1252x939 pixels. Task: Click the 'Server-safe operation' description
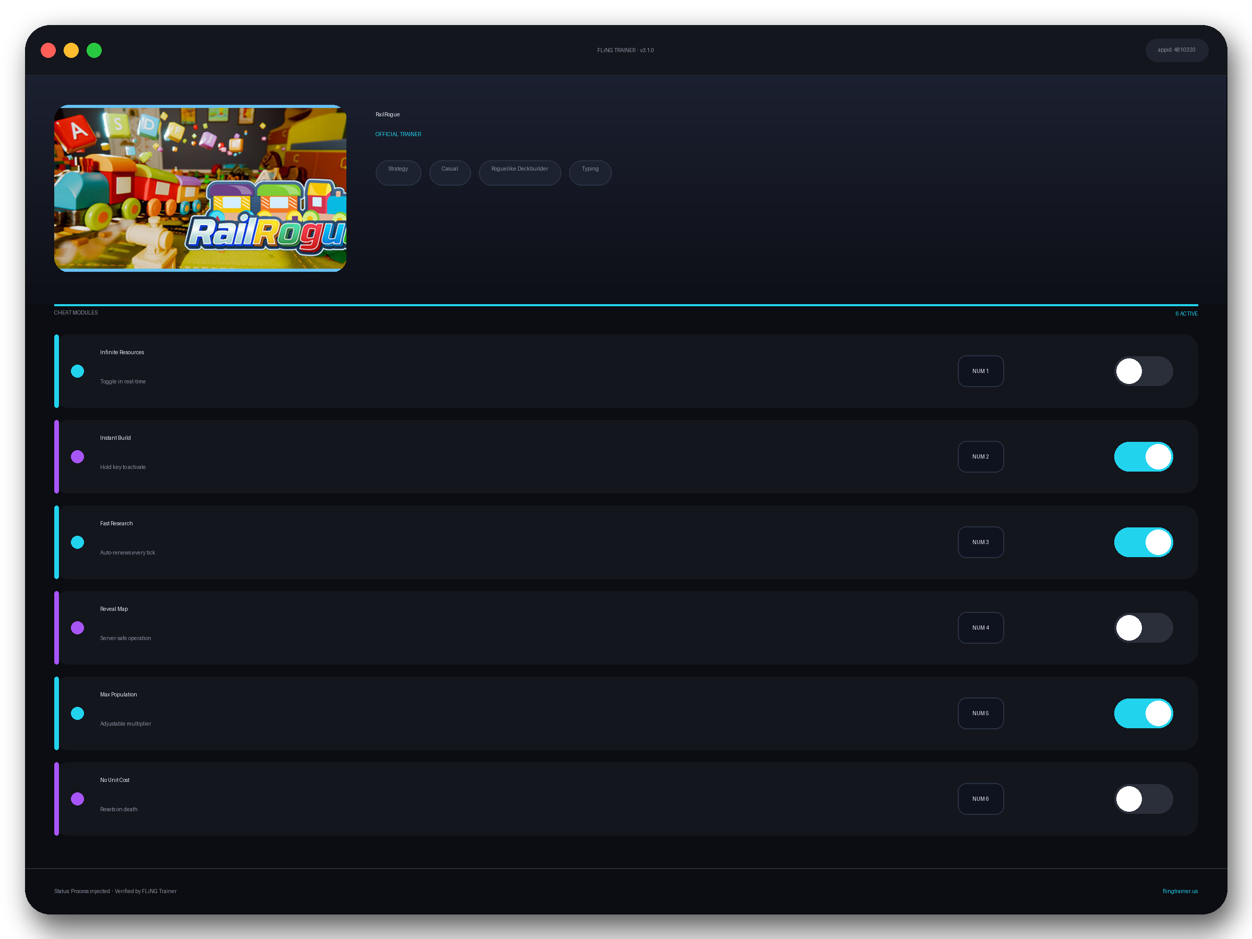tap(126, 638)
